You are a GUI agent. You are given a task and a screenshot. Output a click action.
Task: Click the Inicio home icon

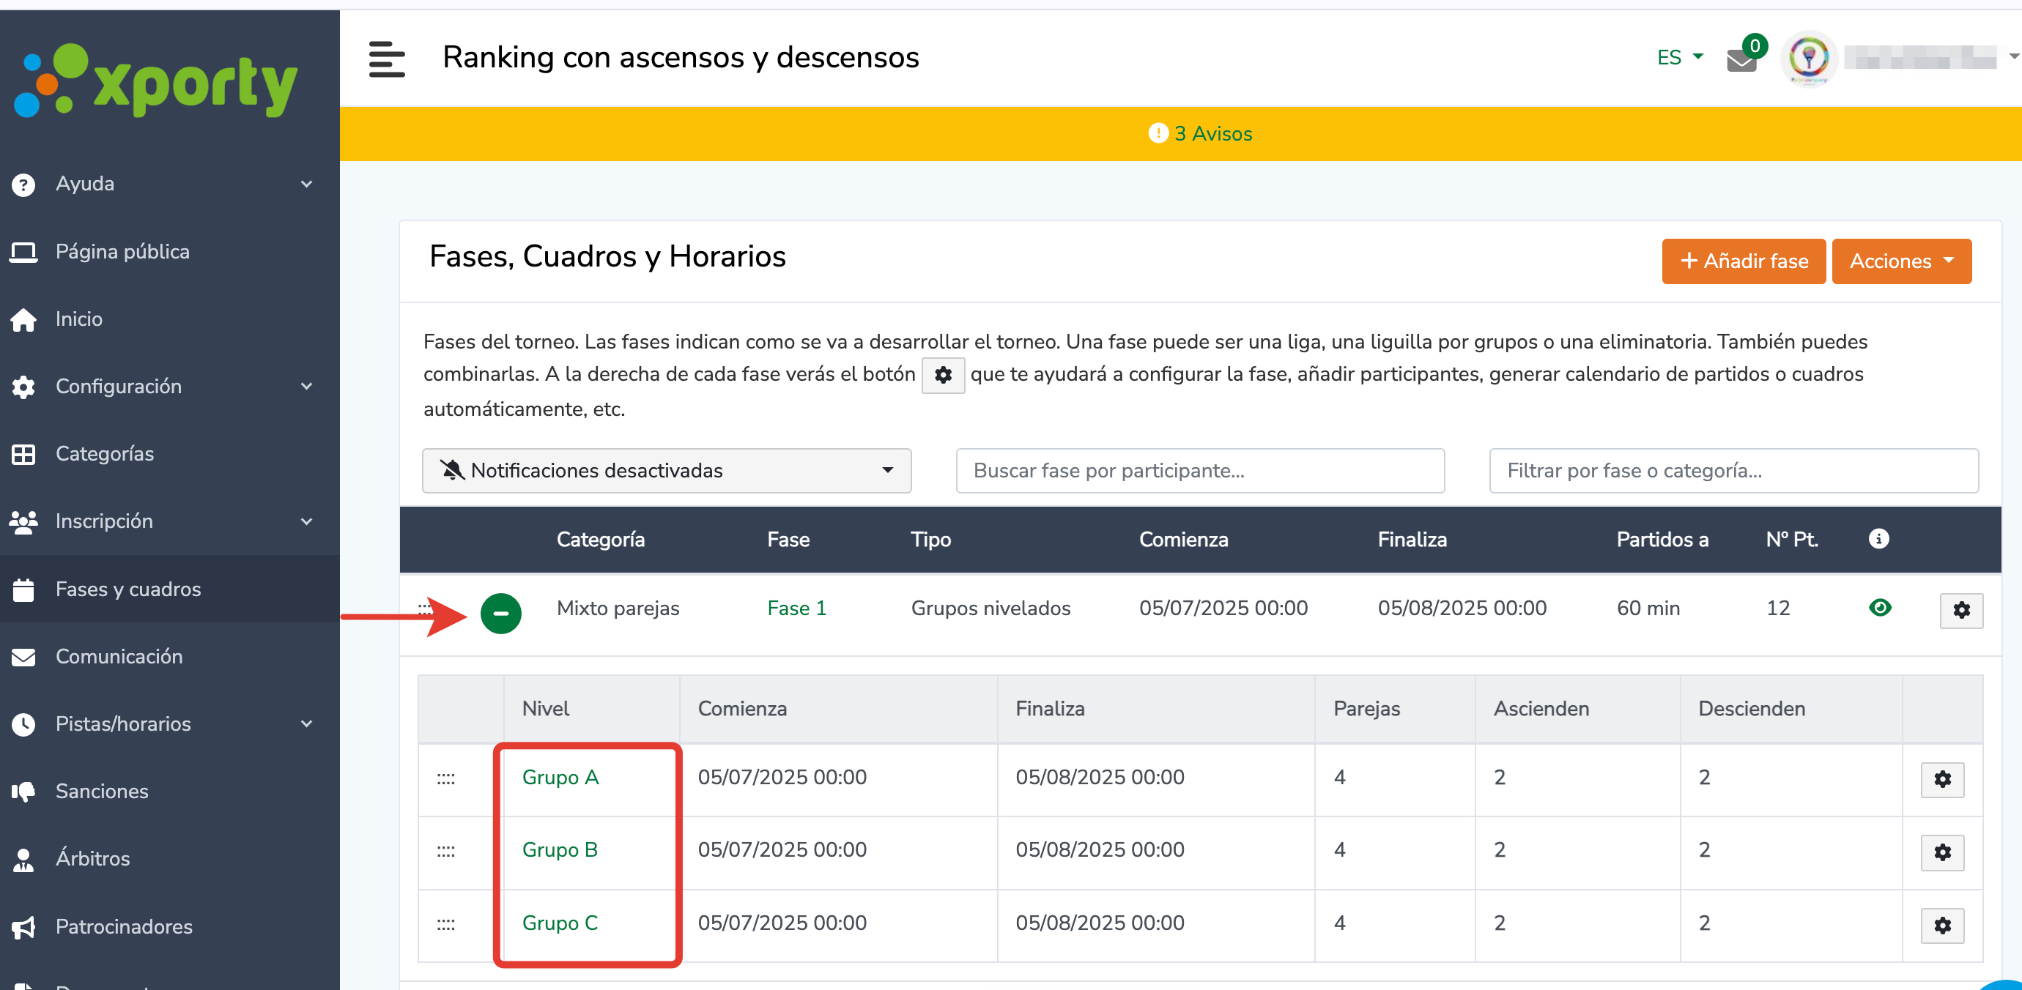[23, 319]
